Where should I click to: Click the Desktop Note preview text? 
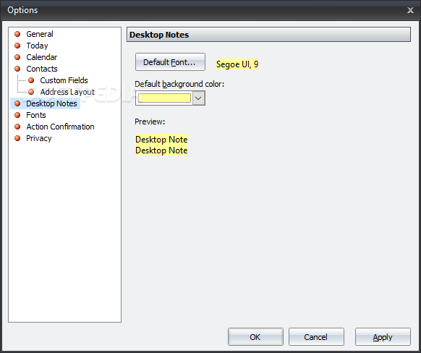click(161, 145)
